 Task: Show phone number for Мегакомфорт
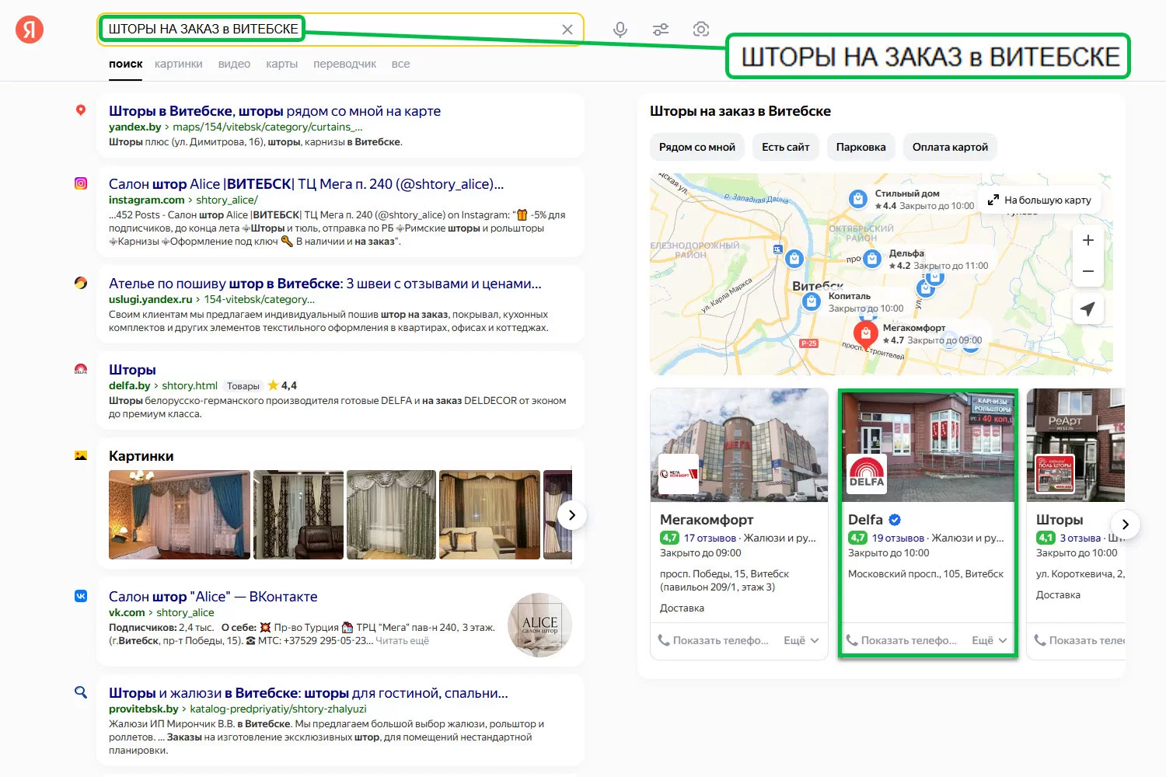tap(714, 640)
